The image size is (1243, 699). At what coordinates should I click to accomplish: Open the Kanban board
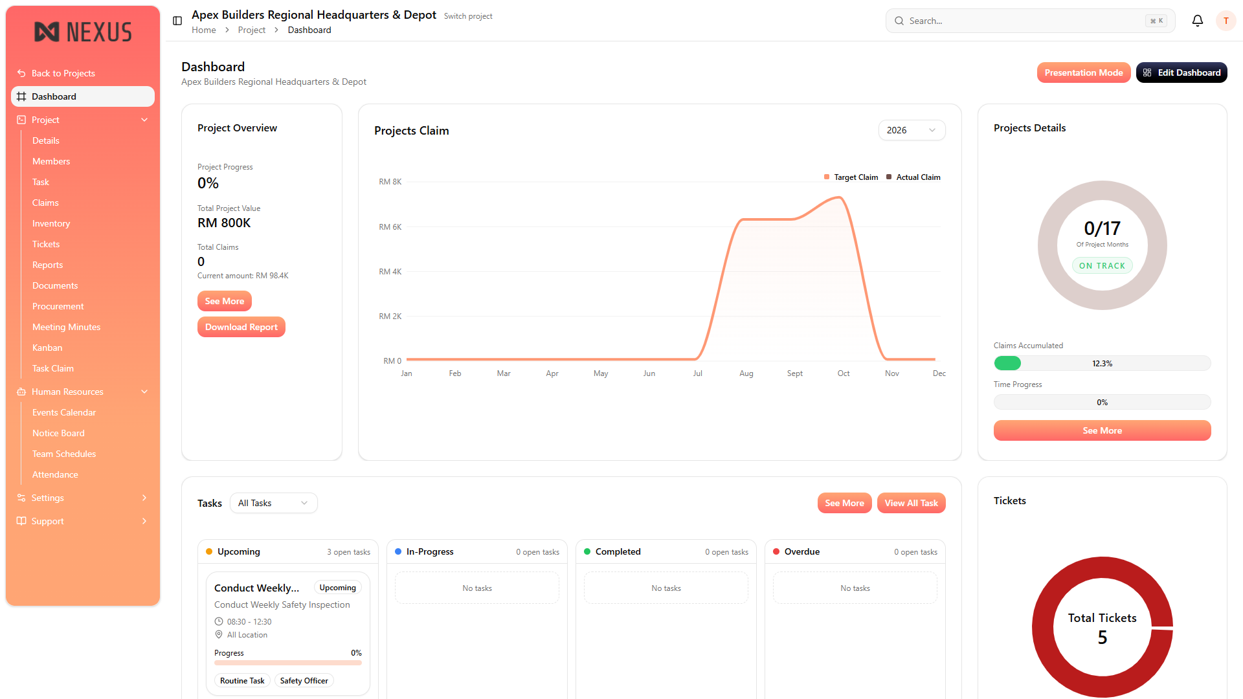47,348
